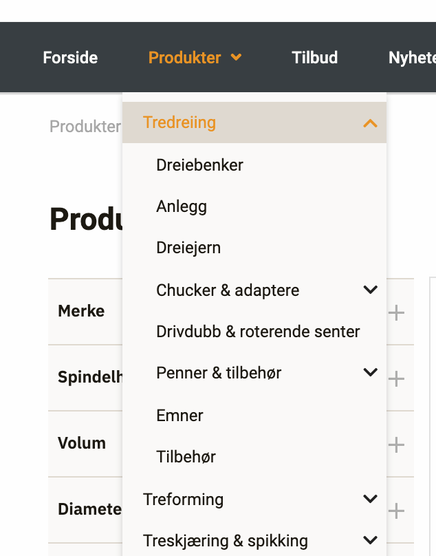Expand the Spindel filter plus icon

tap(396, 379)
